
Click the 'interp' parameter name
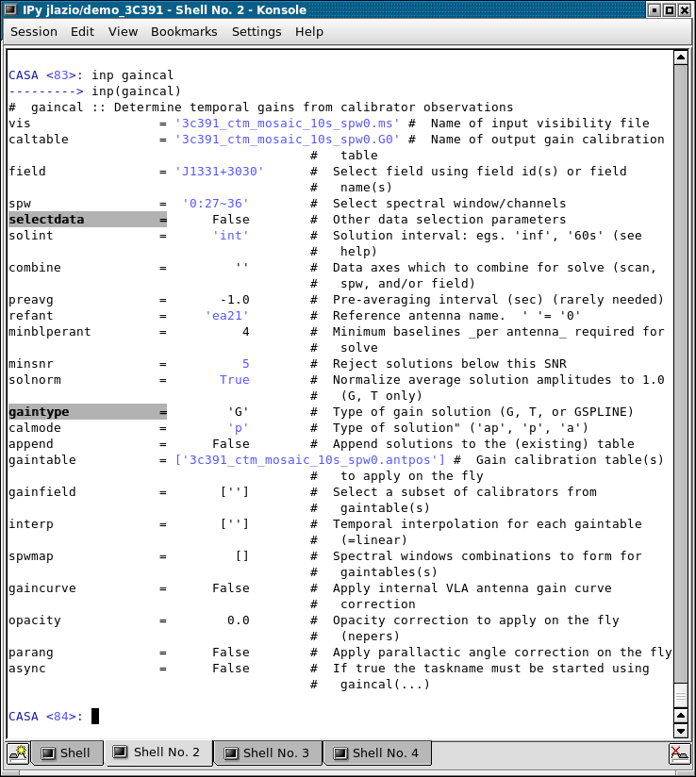(31, 524)
